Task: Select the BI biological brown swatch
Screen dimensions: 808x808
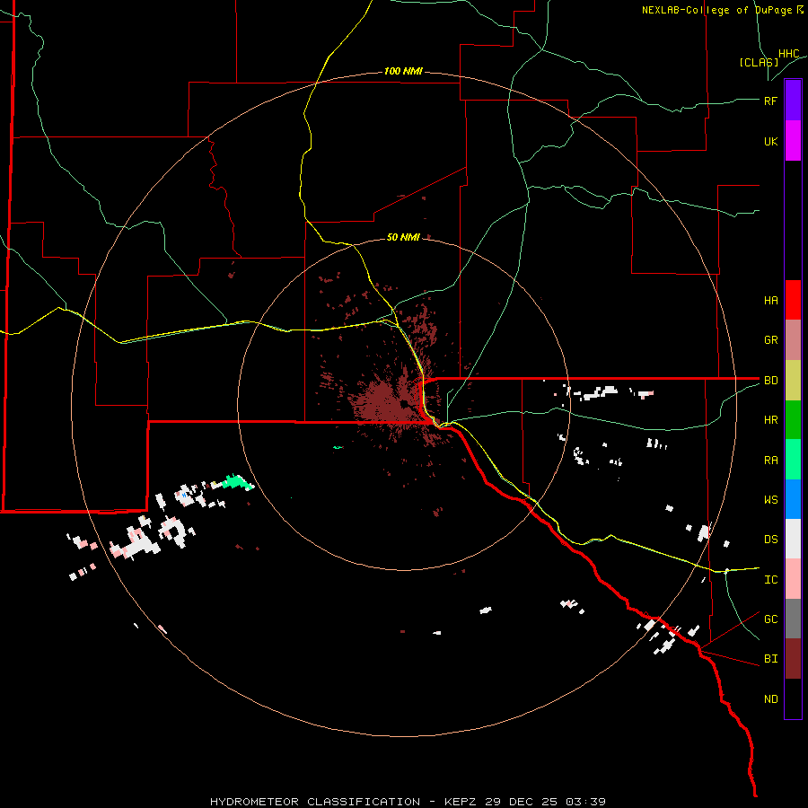Action: point(793,659)
